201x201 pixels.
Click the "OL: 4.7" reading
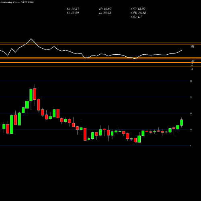point(137,17)
